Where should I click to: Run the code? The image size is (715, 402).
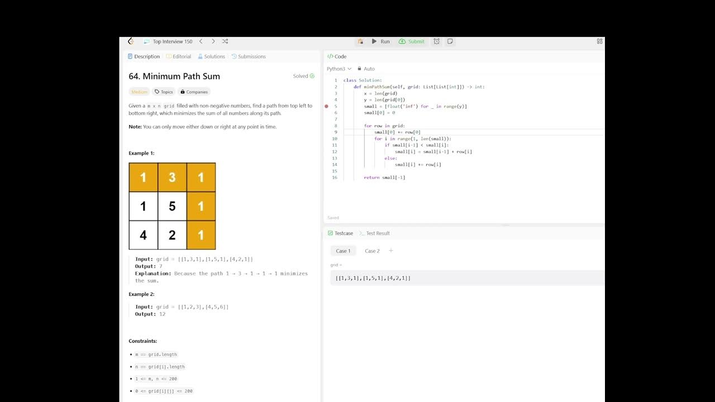tap(381, 41)
